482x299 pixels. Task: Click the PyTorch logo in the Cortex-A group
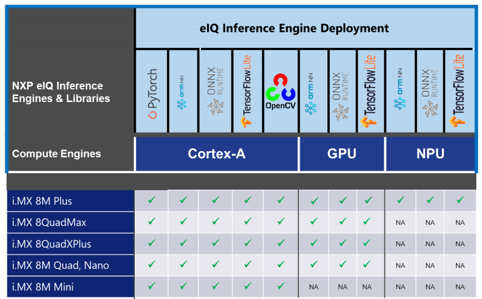pos(153,94)
